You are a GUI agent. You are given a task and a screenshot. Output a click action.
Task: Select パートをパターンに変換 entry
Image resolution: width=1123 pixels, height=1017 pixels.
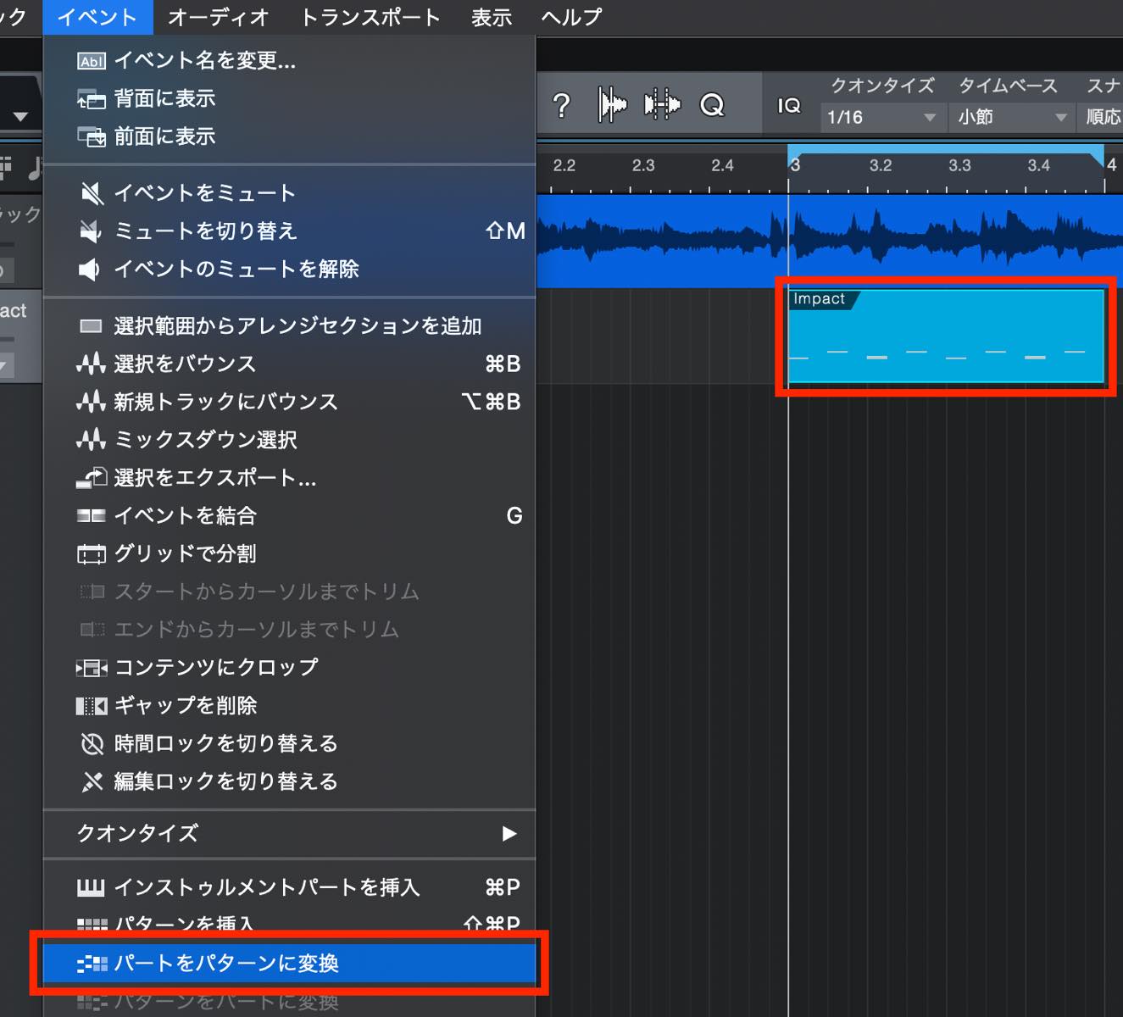(289, 964)
